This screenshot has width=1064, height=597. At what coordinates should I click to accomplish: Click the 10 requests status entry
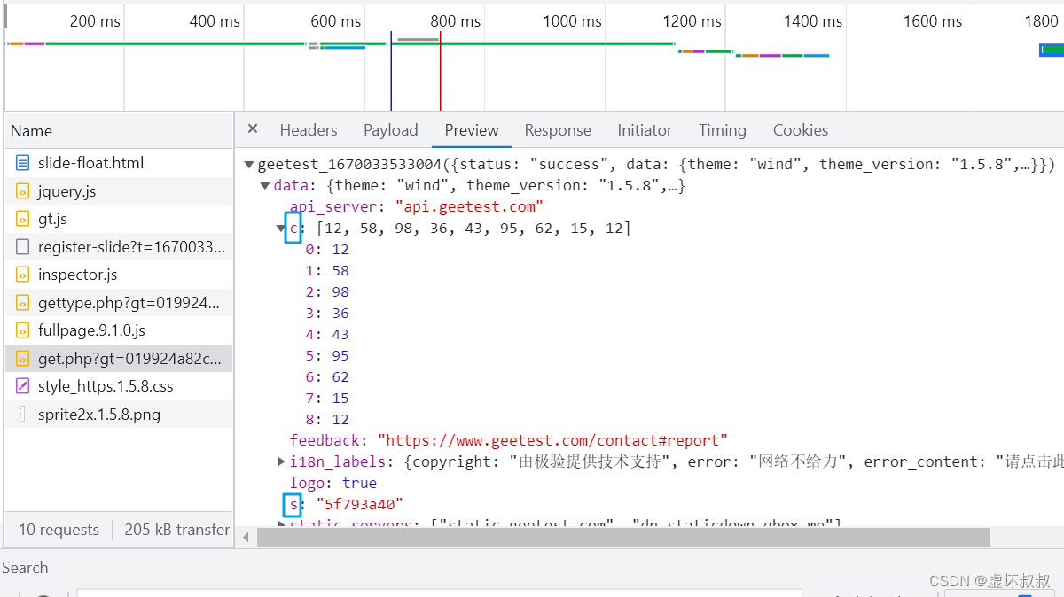[59, 530]
